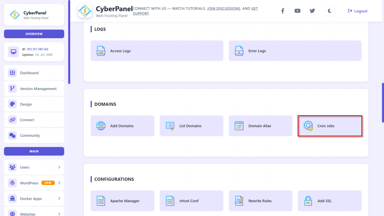
Task: Expand the Docker Apps submenu chevron
Action: (59, 199)
